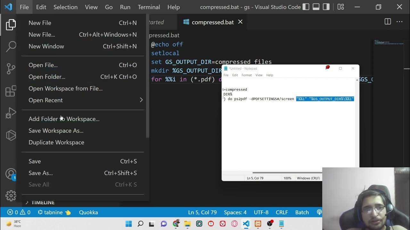Toggle the primary side bar layout button
The width and height of the screenshot is (410, 230).
point(306,7)
